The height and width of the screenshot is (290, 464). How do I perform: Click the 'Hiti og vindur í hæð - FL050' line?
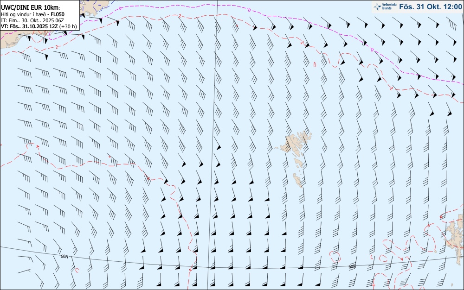pos(32,14)
